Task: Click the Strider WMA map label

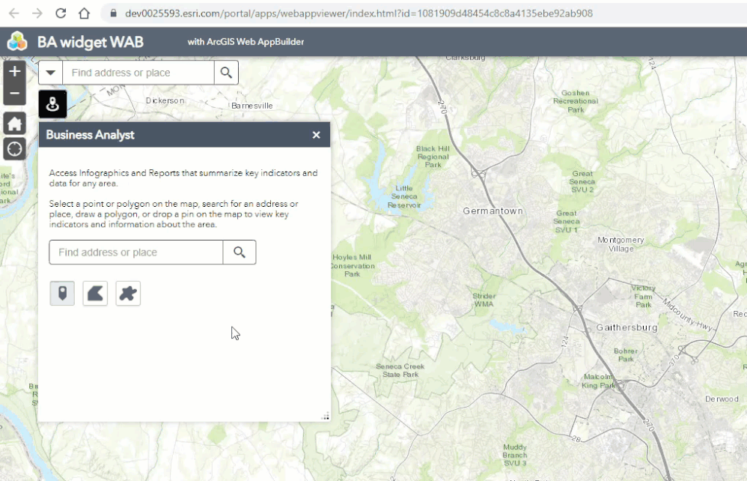Action: coord(484,300)
